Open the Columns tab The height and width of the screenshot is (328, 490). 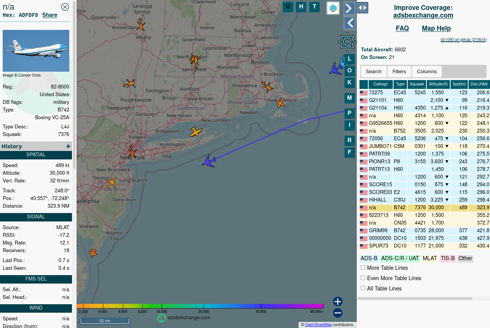tap(427, 72)
